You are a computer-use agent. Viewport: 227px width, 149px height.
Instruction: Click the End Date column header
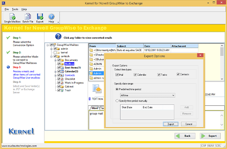pos(152,107)
